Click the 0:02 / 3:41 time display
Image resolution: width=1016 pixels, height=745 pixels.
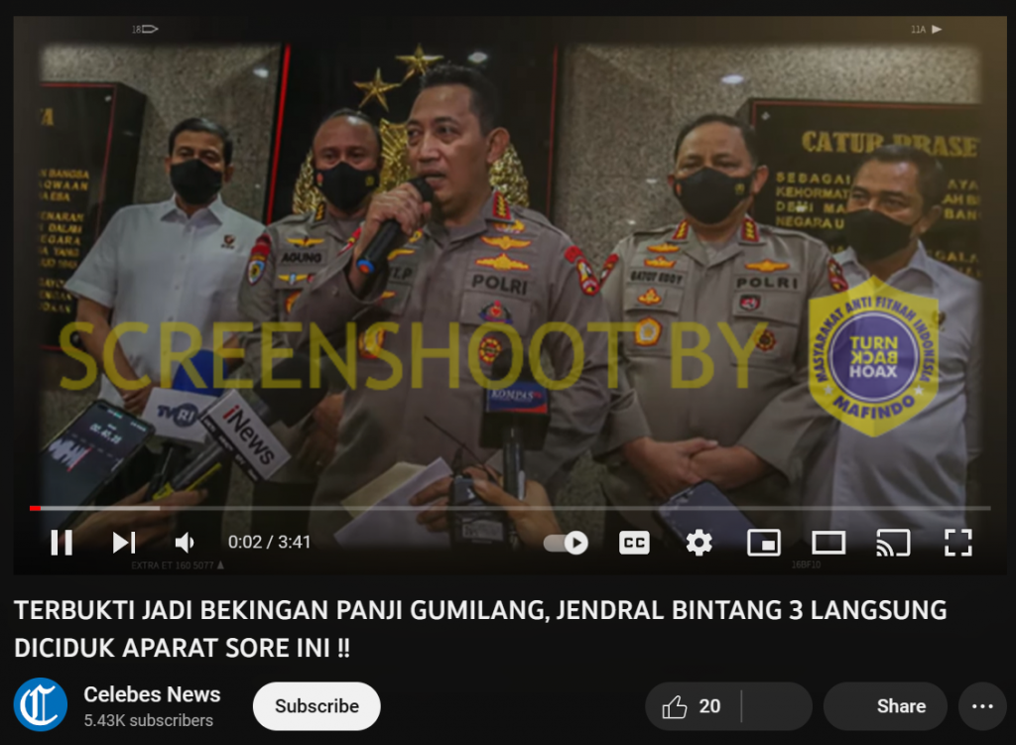(x=269, y=543)
